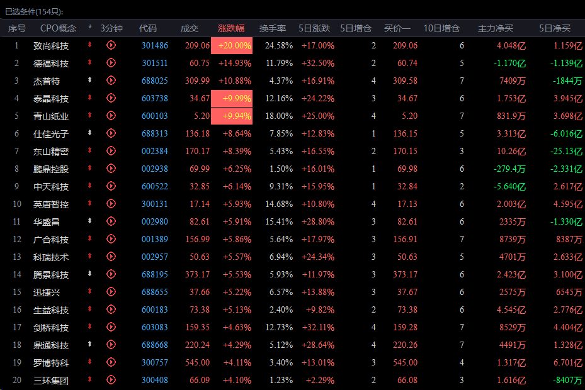Select the 泰晶科技 stock name
The width and height of the screenshot is (585, 390).
coord(51,98)
